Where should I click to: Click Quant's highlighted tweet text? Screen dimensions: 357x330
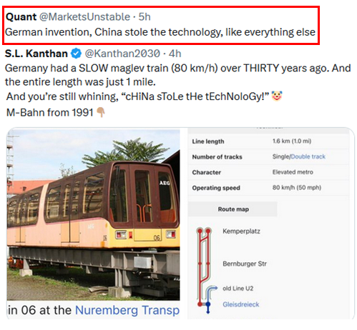(x=160, y=32)
